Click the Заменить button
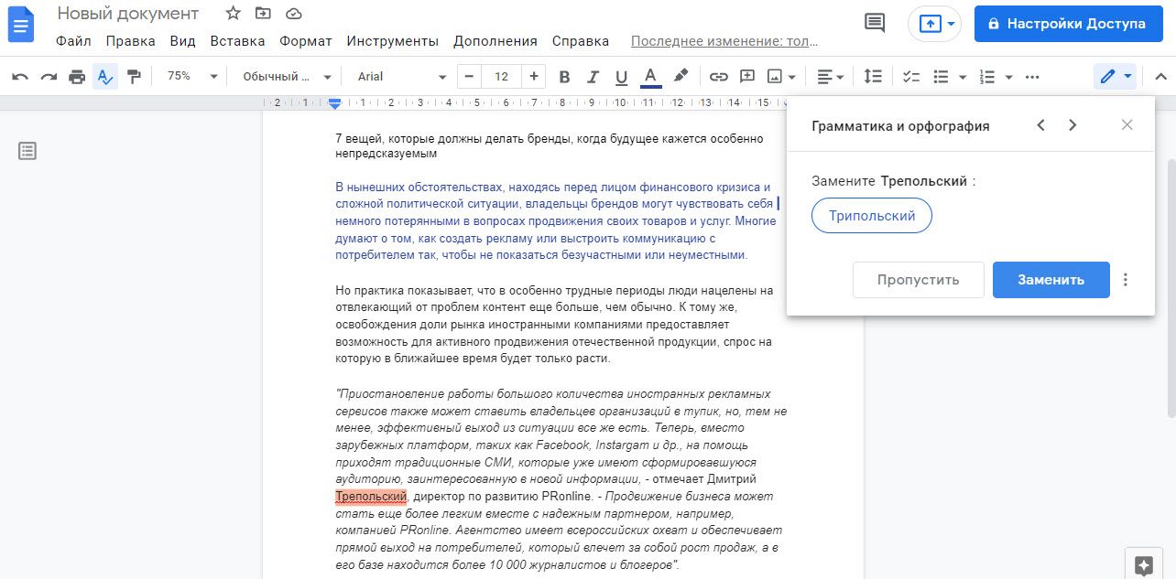Image resolution: width=1176 pixels, height=579 pixels. tap(1051, 280)
